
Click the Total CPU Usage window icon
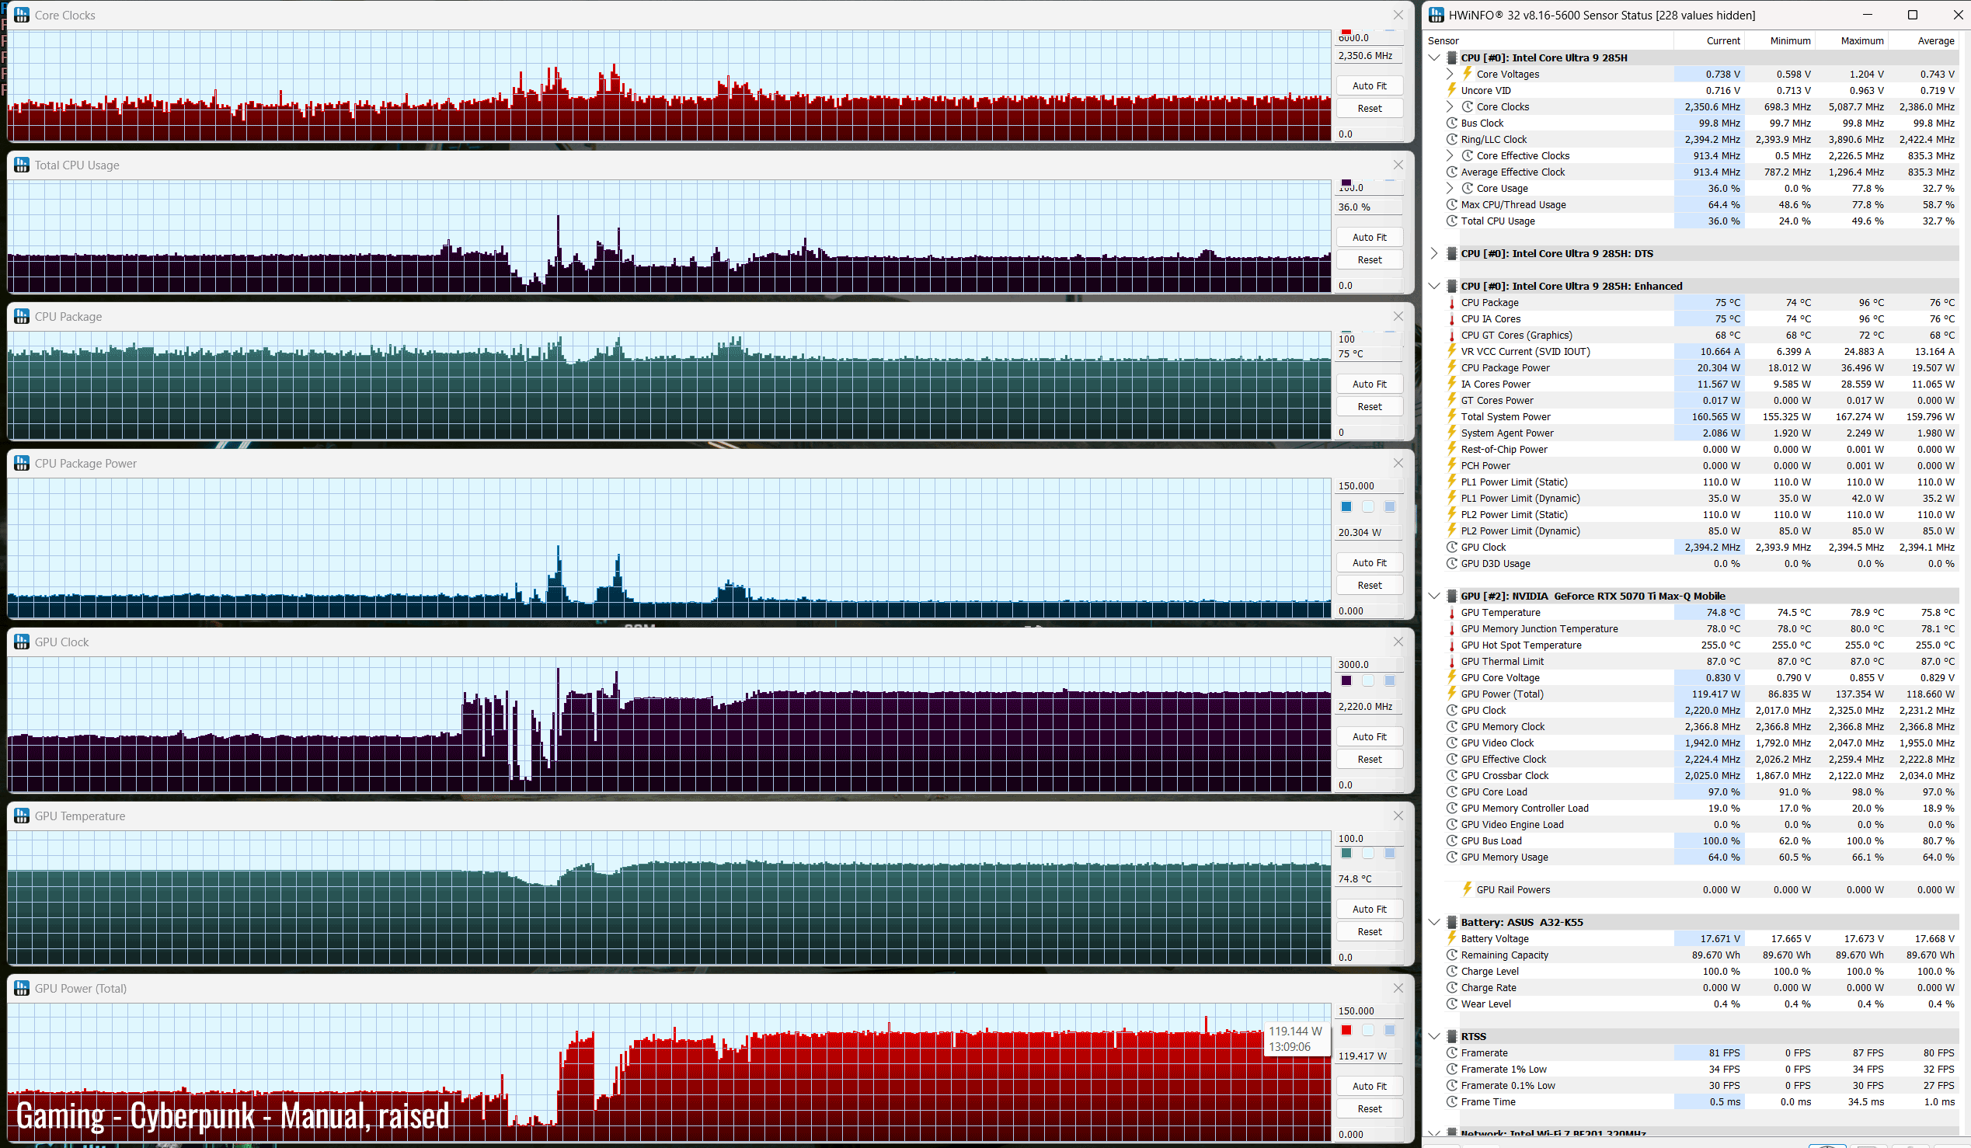pyautogui.click(x=22, y=165)
